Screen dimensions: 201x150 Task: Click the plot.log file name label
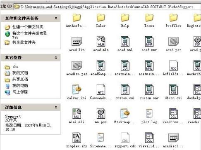[x=149, y=122]
